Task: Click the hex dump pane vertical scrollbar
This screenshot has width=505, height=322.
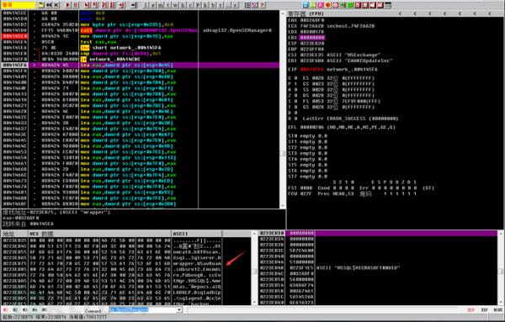Action: (254, 267)
